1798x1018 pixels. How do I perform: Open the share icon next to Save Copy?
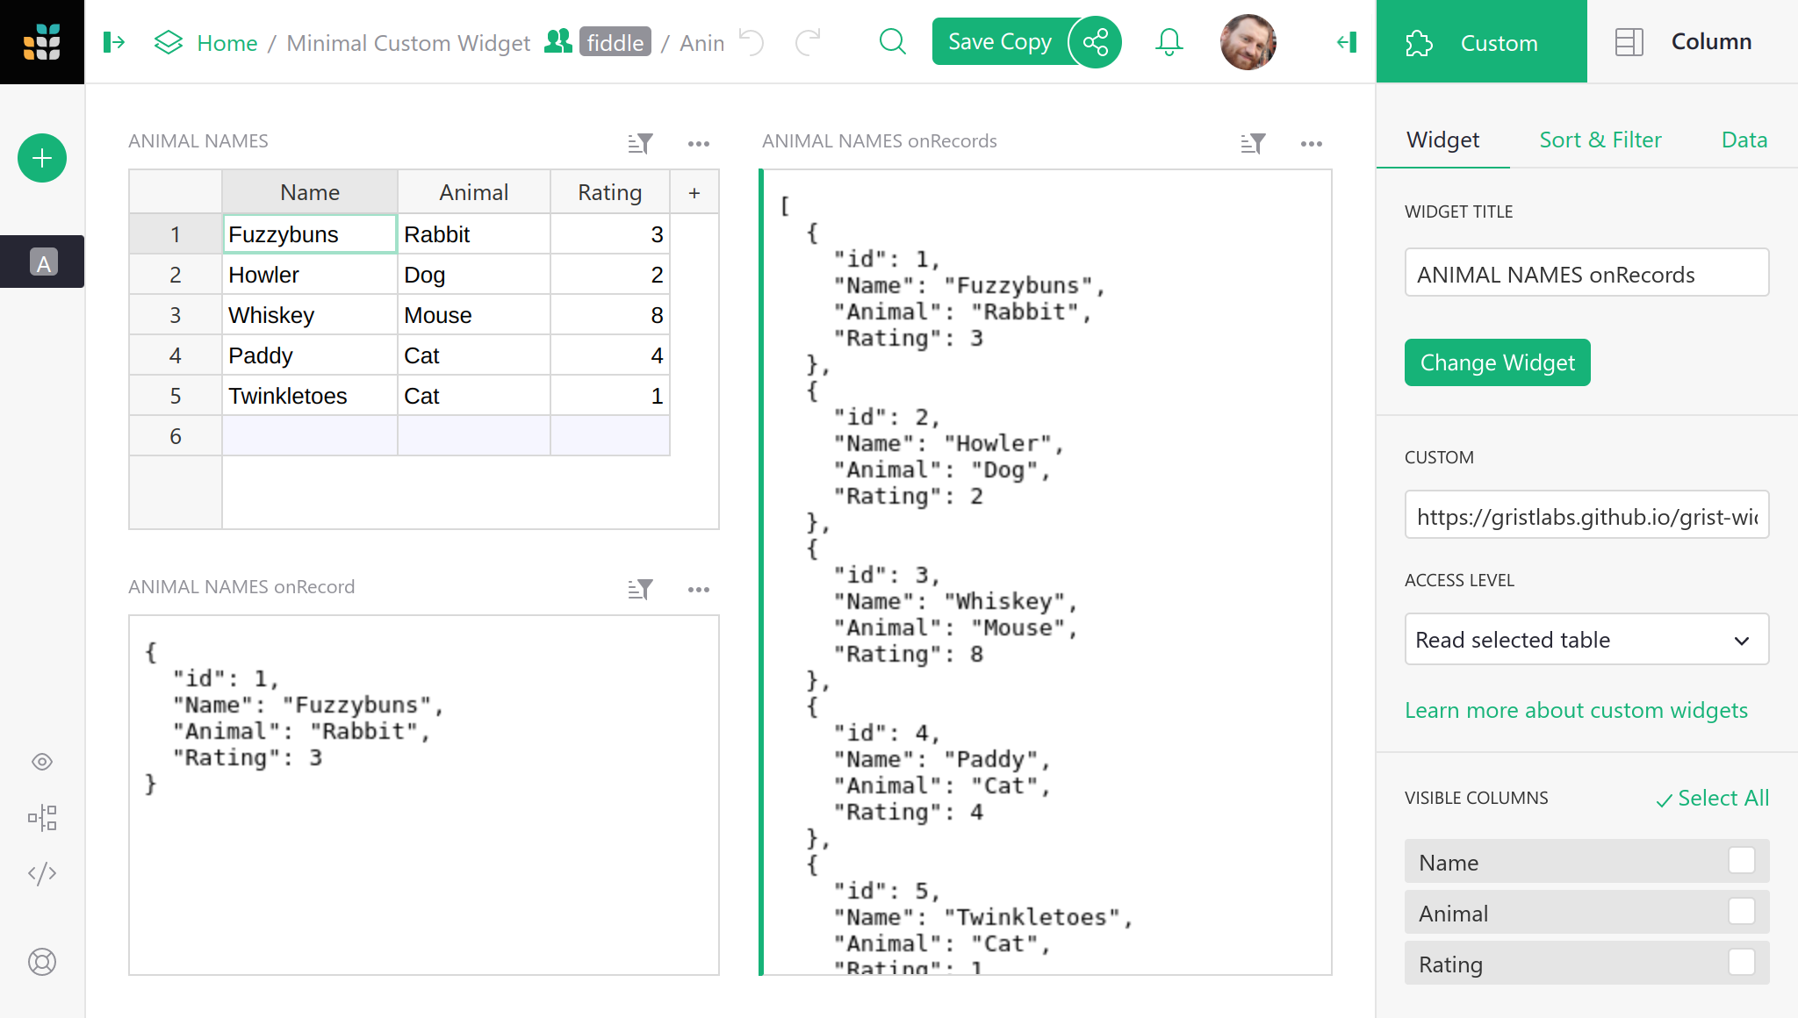[1095, 41]
